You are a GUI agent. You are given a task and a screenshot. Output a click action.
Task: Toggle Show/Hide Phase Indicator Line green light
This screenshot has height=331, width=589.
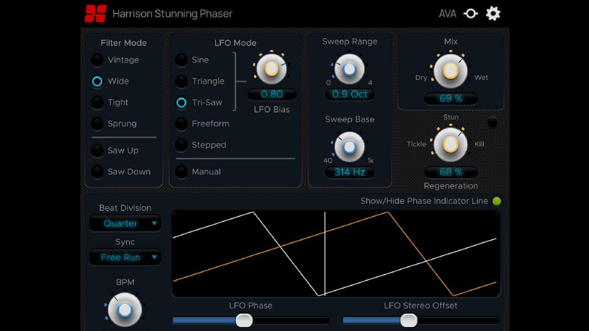pos(497,201)
